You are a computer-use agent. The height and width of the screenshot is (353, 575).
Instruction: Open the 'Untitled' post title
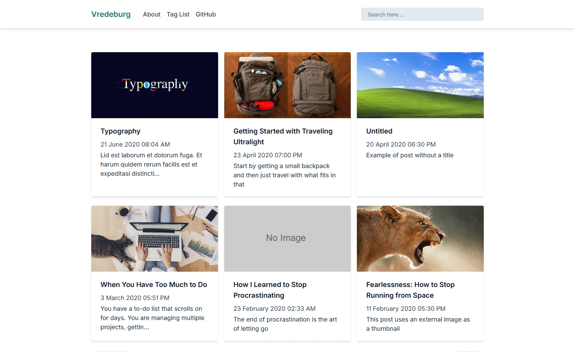click(x=379, y=131)
